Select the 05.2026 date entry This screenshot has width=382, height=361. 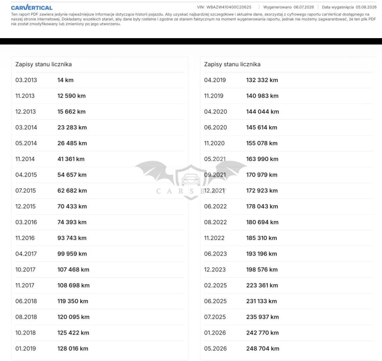(215, 349)
